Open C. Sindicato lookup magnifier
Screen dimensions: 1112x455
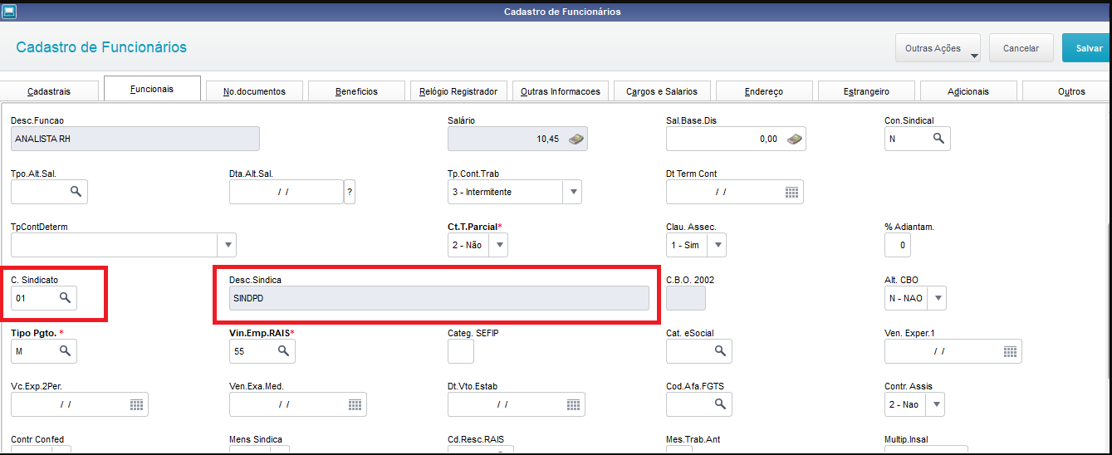pyautogui.click(x=65, y=297)
